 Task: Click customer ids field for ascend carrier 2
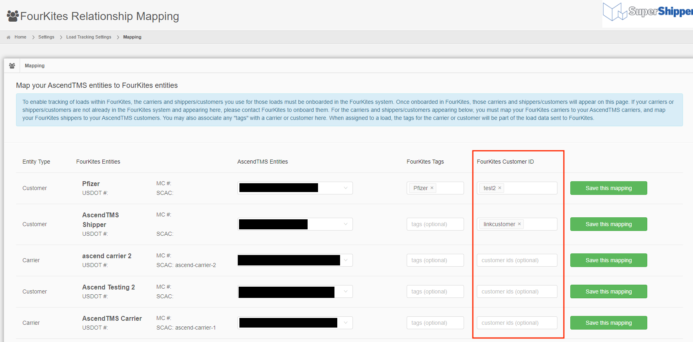517,260
